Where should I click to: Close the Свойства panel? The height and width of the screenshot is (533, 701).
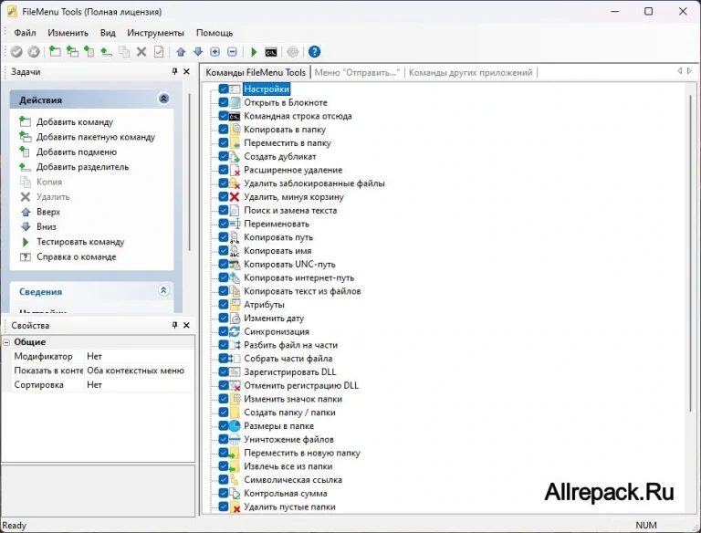[186, 325]
